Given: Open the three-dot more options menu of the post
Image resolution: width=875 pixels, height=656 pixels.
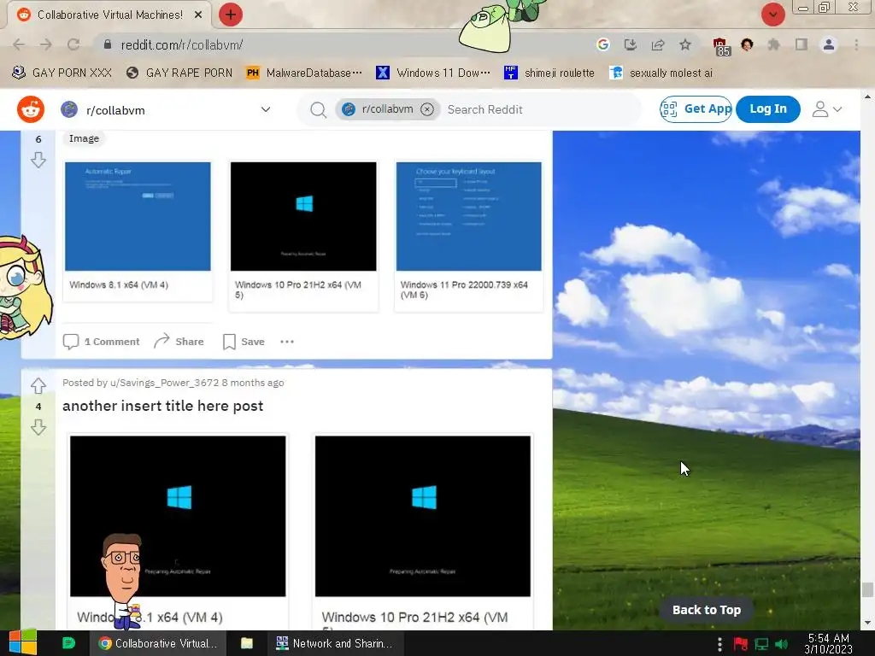Looking at the screenshot, I should (287, 342).
